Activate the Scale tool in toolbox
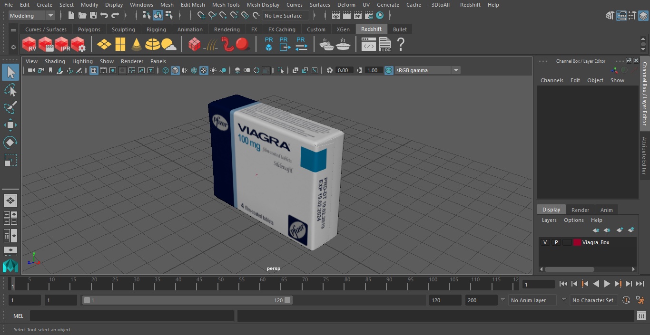 click(10, 160)
